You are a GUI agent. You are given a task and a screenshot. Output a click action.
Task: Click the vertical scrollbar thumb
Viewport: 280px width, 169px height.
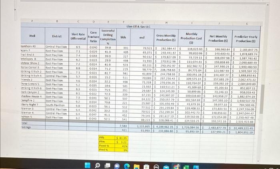point(262,99)
